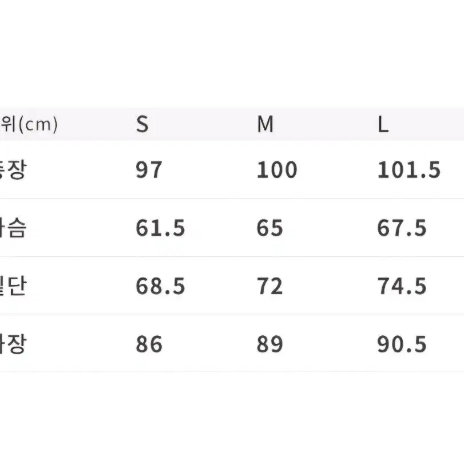Viewport: 464px width, 464px height.
Task: Click the 89 value in the M column
Action: [x=269, y=344]
